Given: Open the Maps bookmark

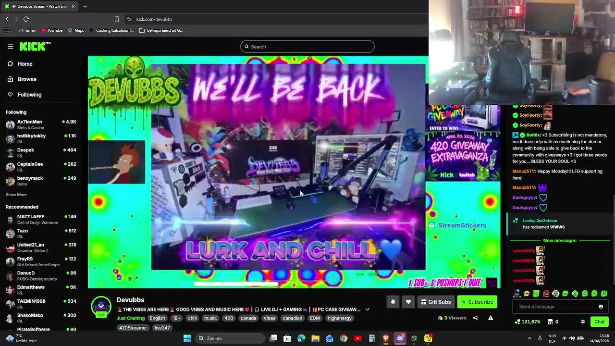Looking at the screenshot, I should coord(76,30).
